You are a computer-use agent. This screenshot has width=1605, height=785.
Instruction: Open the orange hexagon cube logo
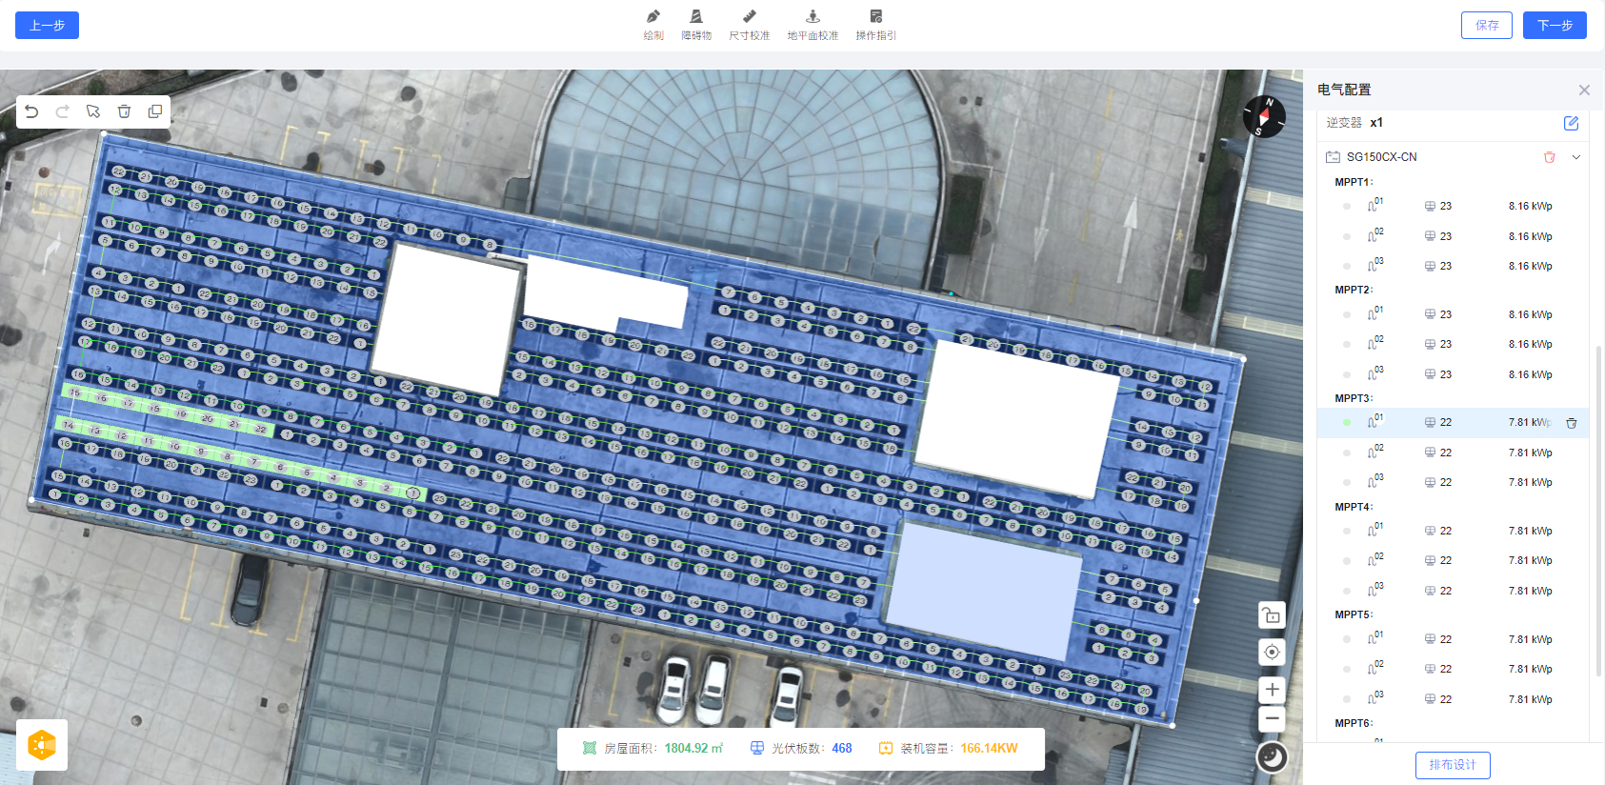[42, 745]
